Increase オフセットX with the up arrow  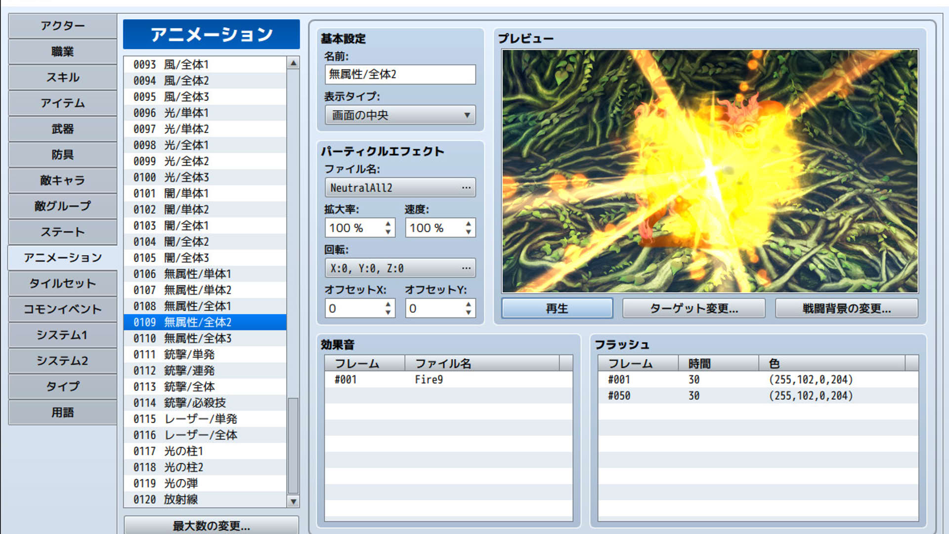[x=388, y=304]
